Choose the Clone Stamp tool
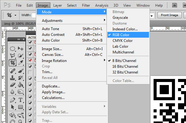This screenshot has width=186, height=123. (13, 78)
